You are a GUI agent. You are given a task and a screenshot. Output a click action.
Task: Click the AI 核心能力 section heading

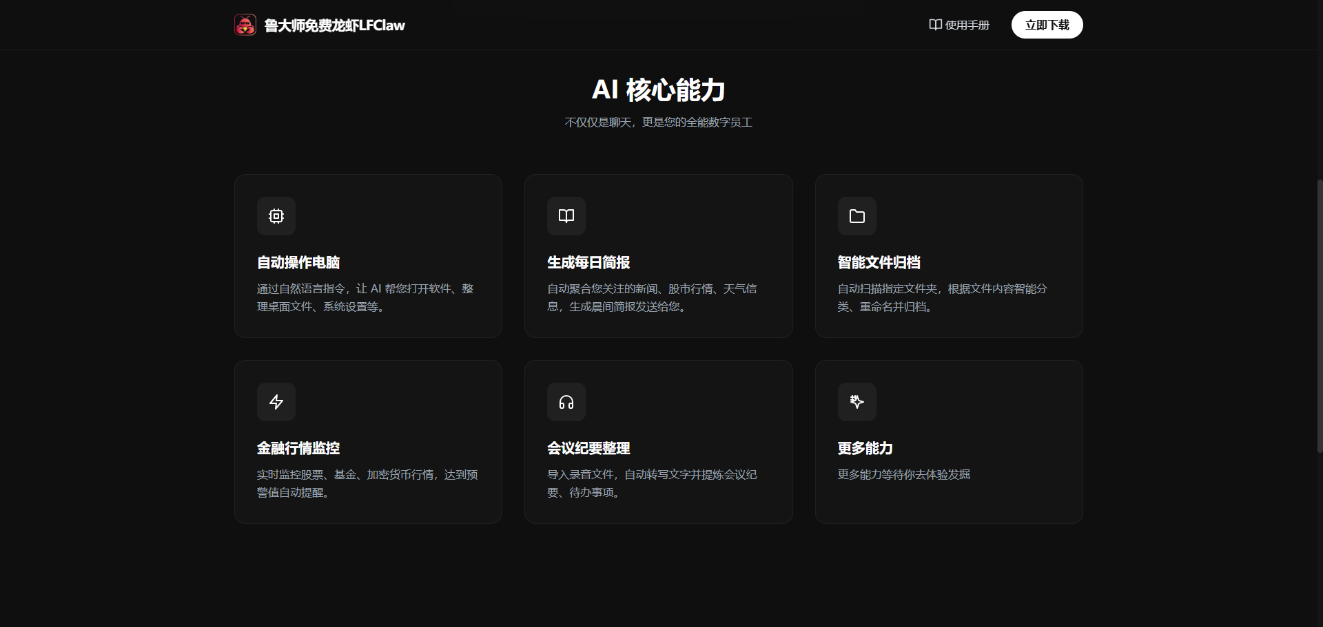coord(658,90)
